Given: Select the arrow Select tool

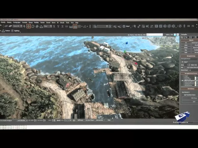Looking at the screenshot, I should pyautogui.click(x=24, y=26).
